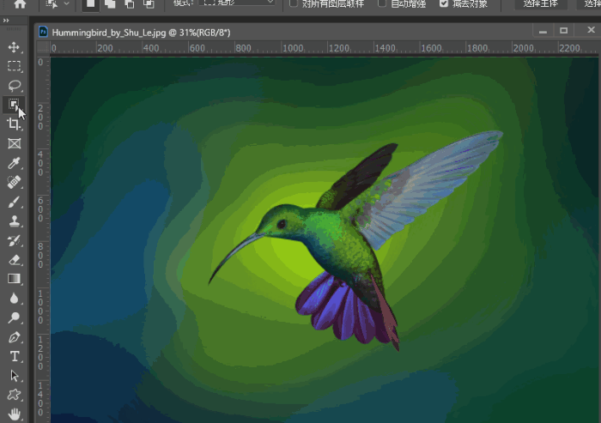The width and height of the screenshot is (601, 423).
Task: Expand the collapsed toolbar double-arrow
Action: click(7, 21)
